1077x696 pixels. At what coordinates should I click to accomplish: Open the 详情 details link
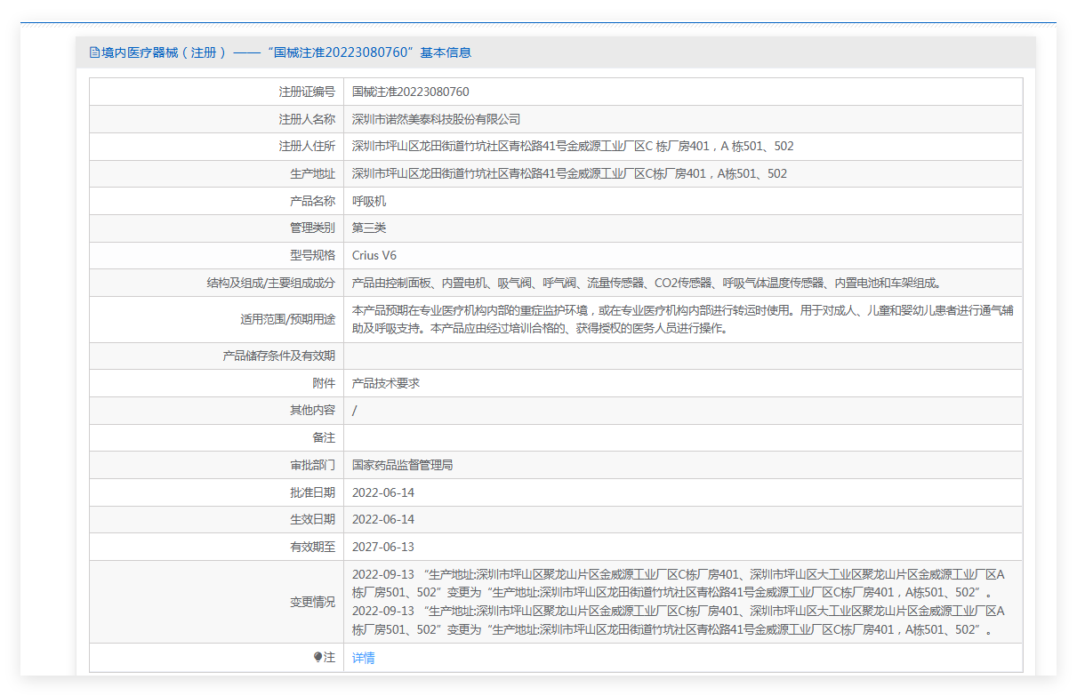click(363, 658)
